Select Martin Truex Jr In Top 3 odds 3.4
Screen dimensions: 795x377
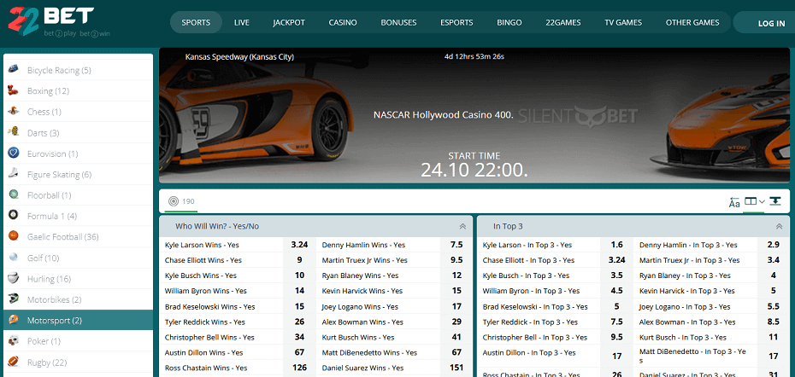pyautogui.click(x=773, y=260)
